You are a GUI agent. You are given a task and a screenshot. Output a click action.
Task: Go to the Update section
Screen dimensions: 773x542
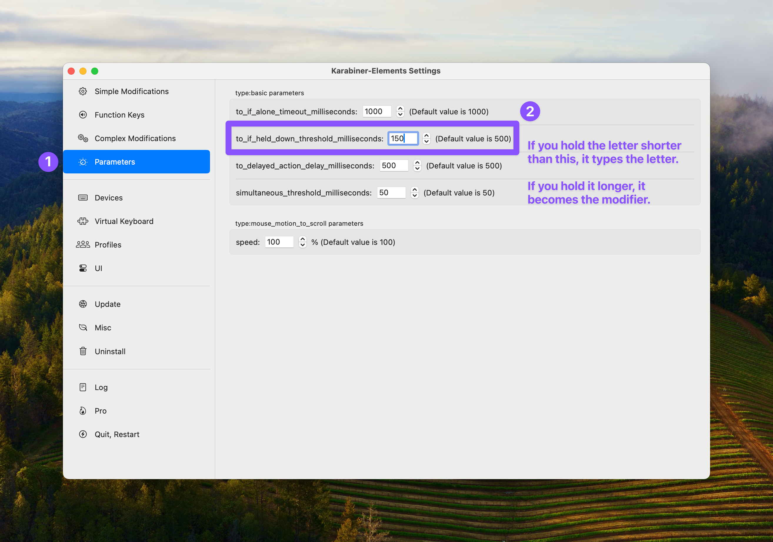pos(136,304)
